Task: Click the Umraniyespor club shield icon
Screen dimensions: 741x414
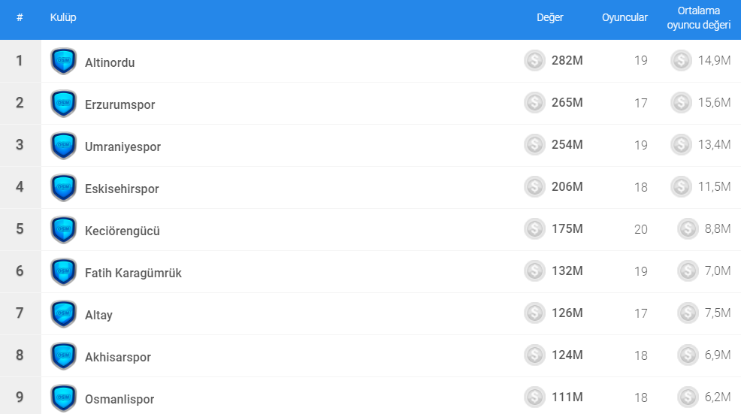Action: 63,146
